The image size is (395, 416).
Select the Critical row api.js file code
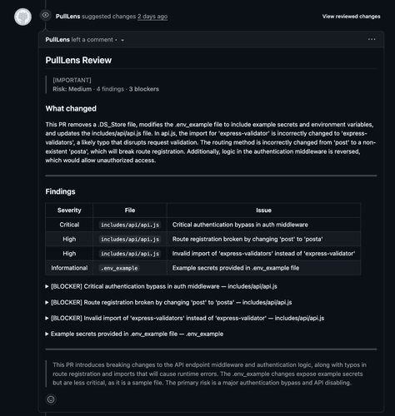(x=130, y=225)
